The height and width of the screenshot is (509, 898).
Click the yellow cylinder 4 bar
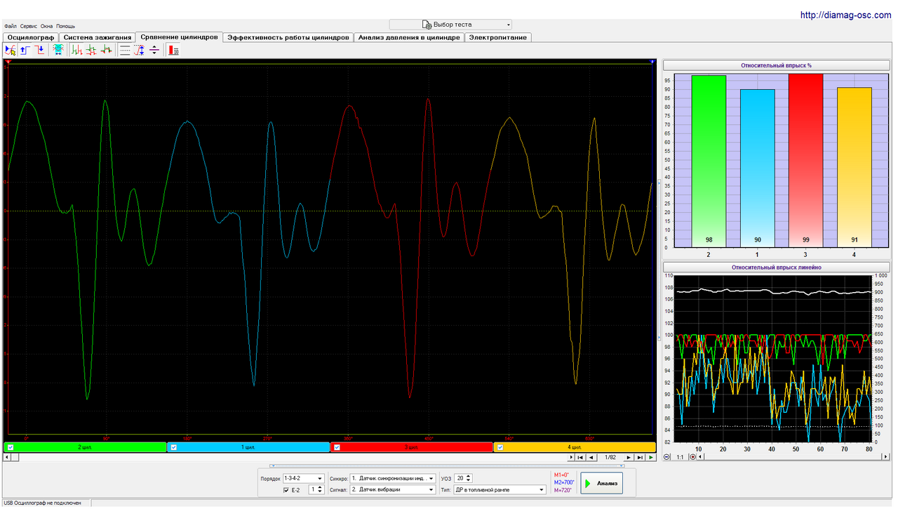click(854, 167)
